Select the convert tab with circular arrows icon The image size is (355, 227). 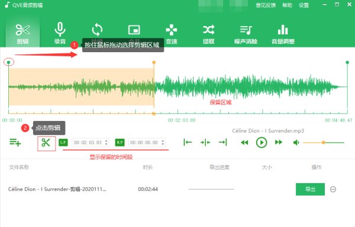tap(97, 30)
